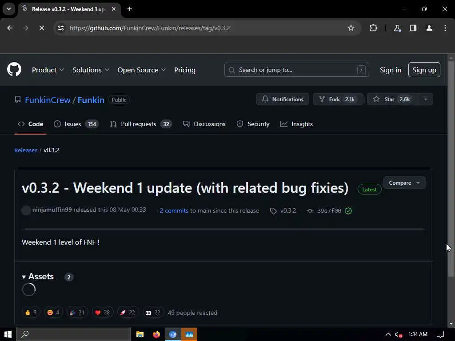Open the tab search dropdown arrow
Screen dimensions: 455x341
pyautogui.click(x=9, y=9)
